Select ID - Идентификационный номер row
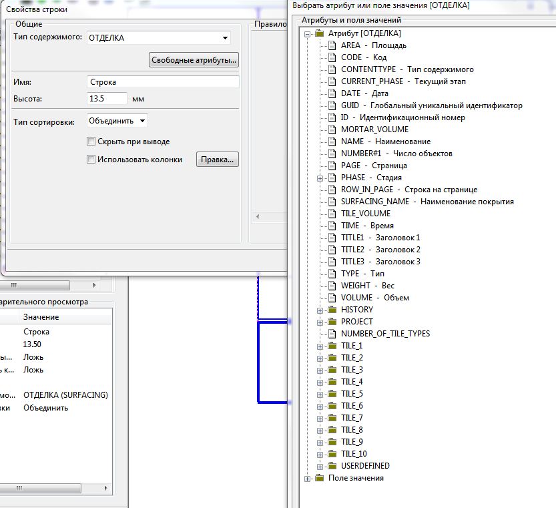556x508 pixels. tap(403, 117)
